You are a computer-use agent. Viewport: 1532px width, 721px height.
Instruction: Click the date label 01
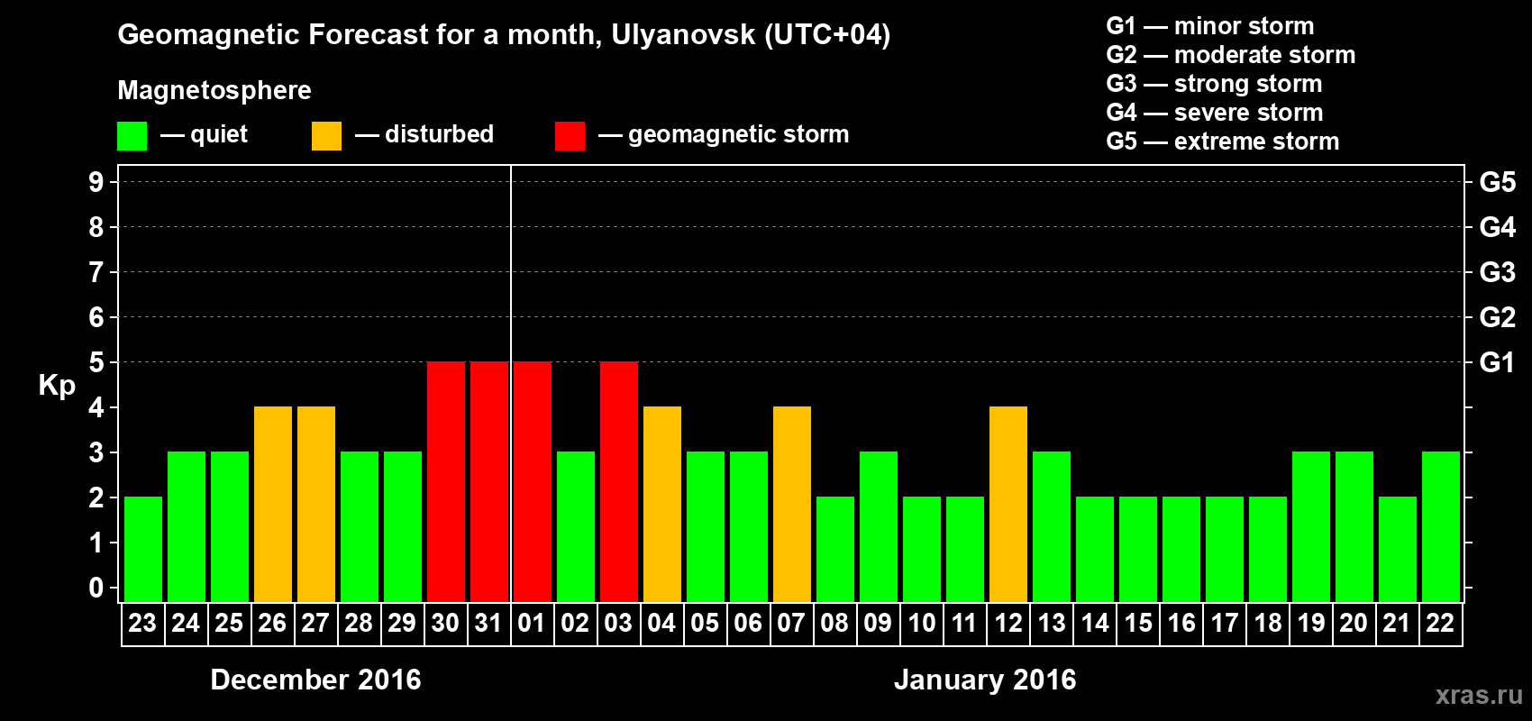tap(532, 623)
